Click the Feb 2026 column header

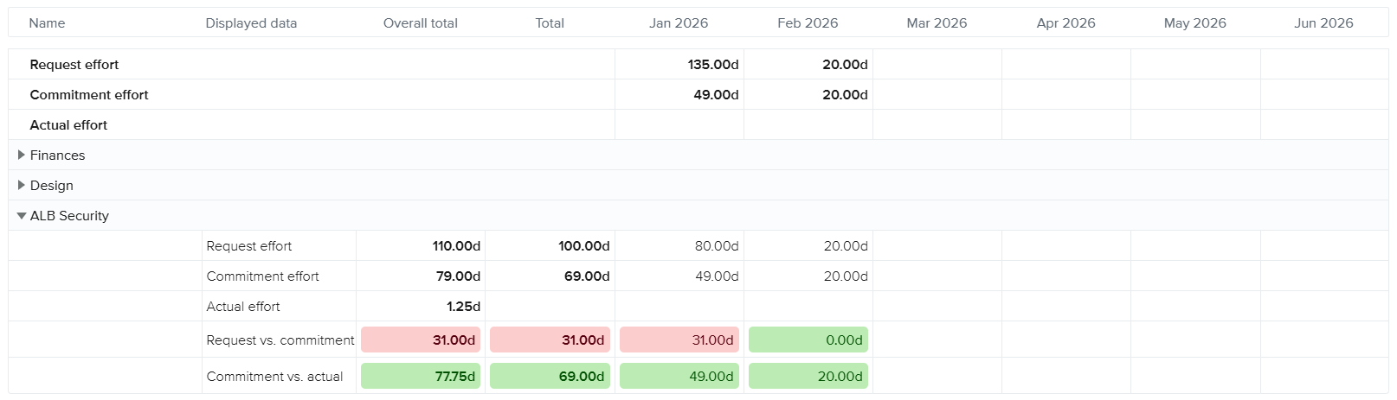pos(808,23)
